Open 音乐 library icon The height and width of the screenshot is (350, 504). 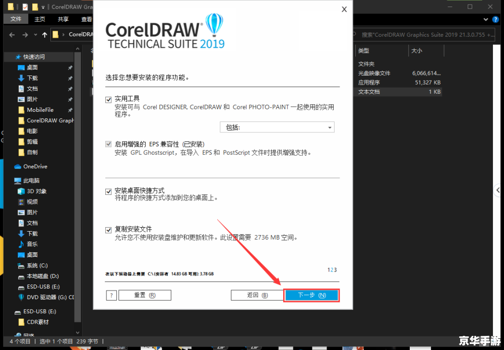[21, 244]
